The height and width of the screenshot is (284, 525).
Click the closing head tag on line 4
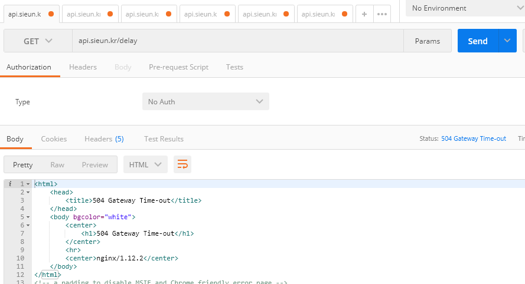pos(63,209)
